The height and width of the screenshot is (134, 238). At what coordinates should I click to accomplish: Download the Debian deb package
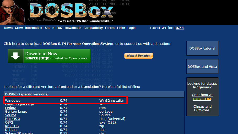pyautogui.click(x=11, y=130)
